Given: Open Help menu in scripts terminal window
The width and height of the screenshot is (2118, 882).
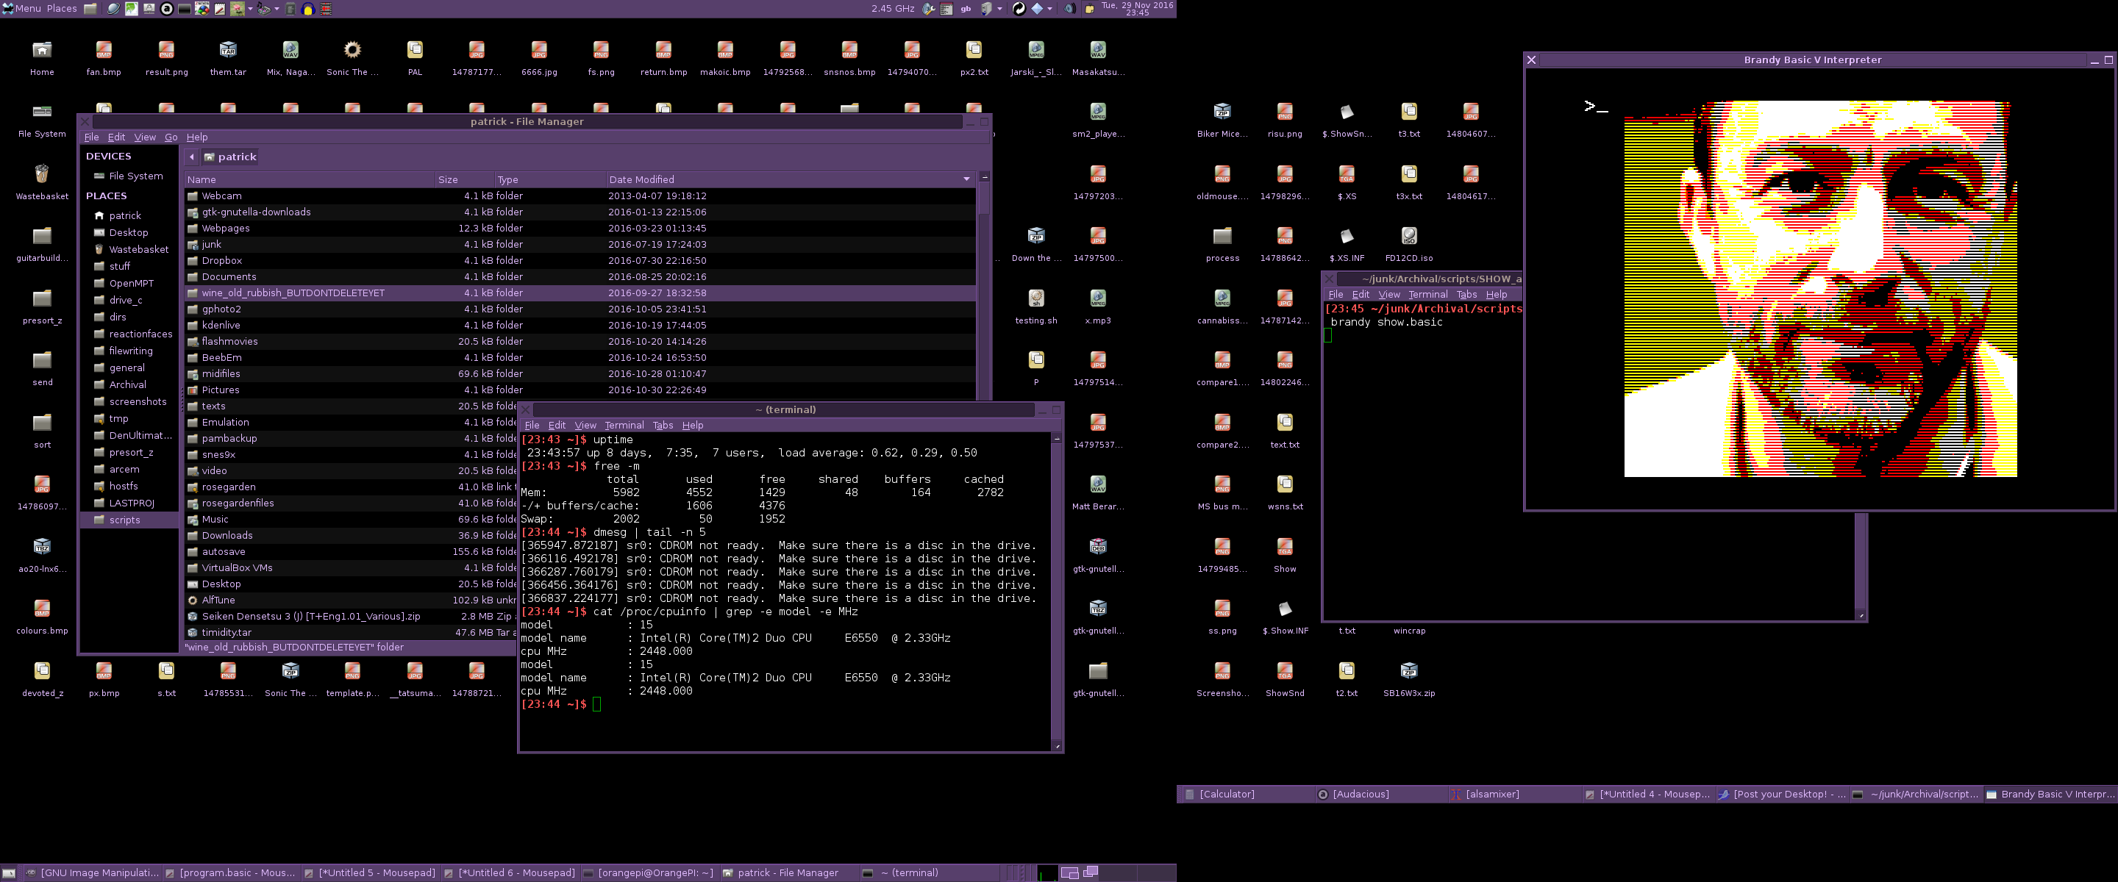Looking at the screenshot, I should 1497,294.
